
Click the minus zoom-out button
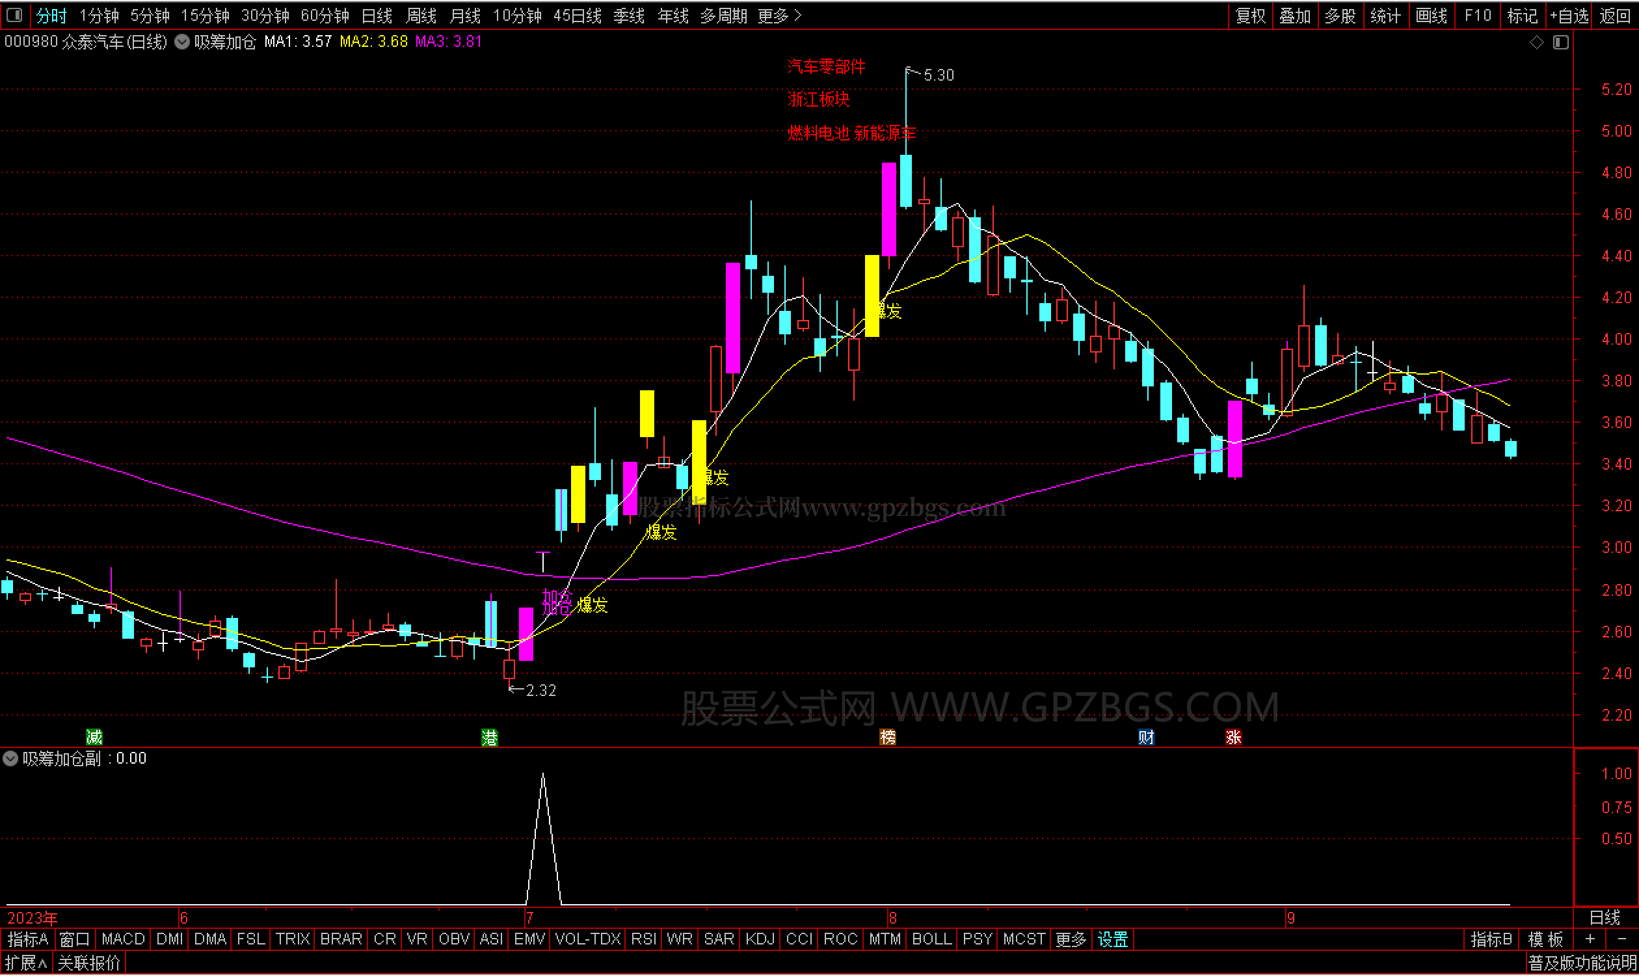click(x=1621, y=939)
